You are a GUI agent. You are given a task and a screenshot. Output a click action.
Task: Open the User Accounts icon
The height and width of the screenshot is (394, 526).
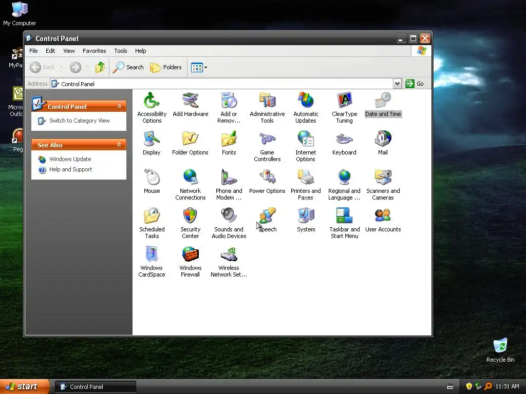[383, 216]
